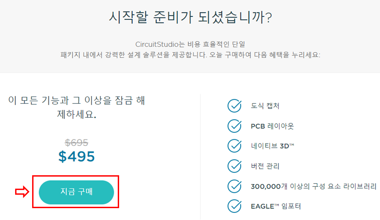Click the checkmark icon beside 도식 캡처
380x220 pixels.
point(234,106)
